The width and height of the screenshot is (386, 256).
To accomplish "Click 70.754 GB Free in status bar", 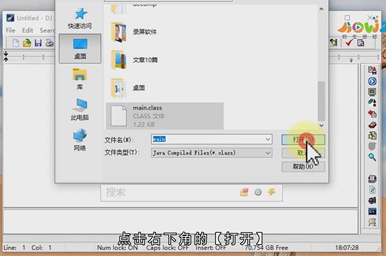I will pyautogui.click(x=267, y=247).
